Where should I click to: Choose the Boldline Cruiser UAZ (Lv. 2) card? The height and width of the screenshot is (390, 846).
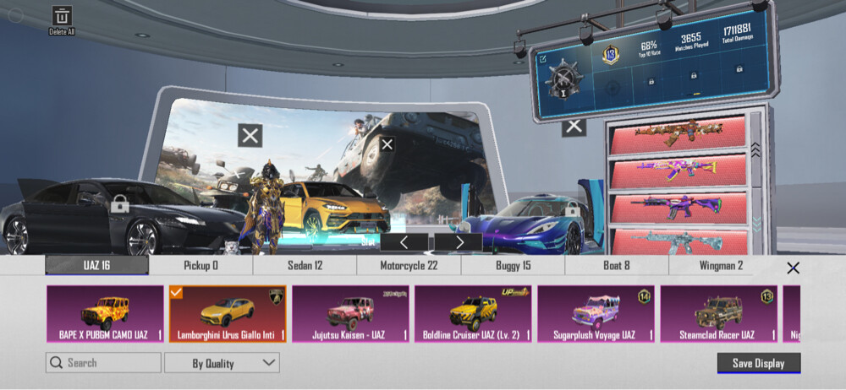click(x=473, y=313)
